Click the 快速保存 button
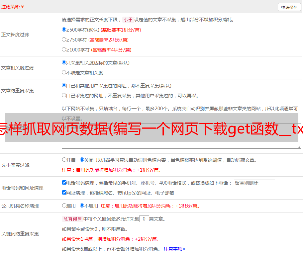This screenshot has height=255, width=303. [289, 7]
